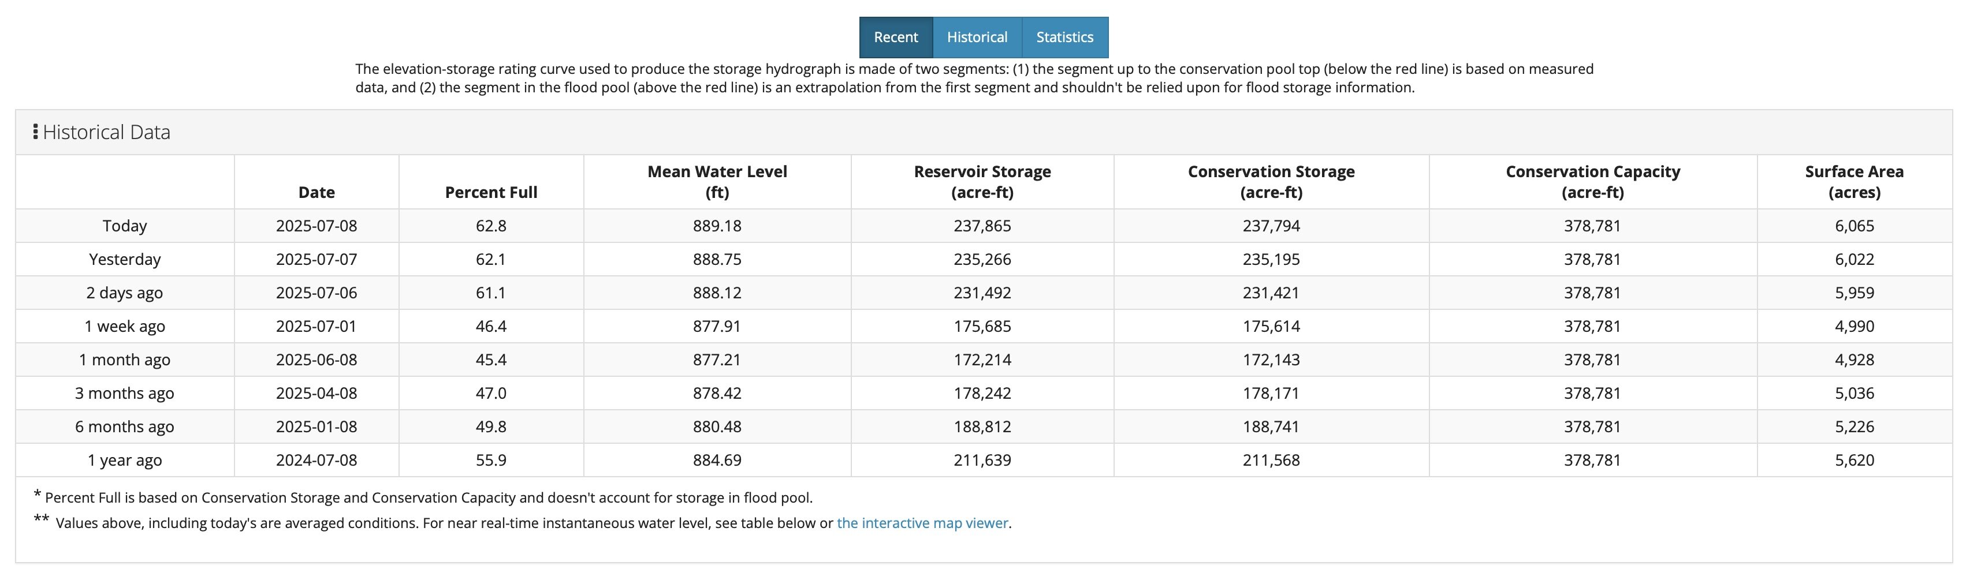Select the 1 month ago row label

(124, 360)
